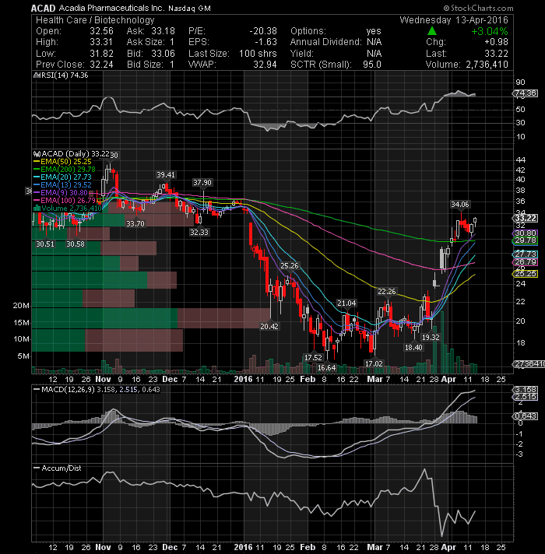
Task: Click the Open value 32.56
Action: pyautogui.click(x=101, y=31)
